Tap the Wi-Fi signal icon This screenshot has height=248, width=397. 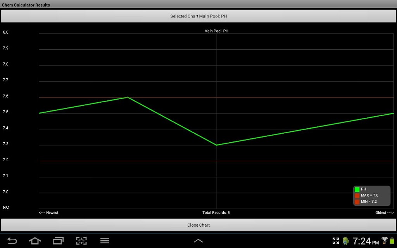point(385,240)
